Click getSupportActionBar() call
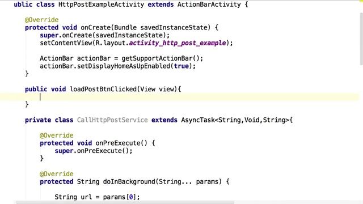The image size is (363, 204). click(x=162, y=58)
